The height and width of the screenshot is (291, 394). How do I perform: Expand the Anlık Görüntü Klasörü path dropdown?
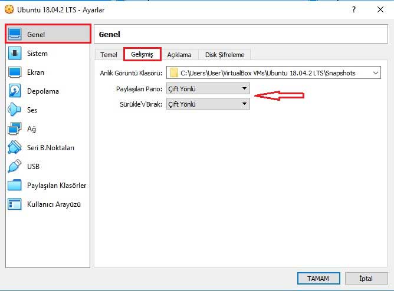376,73
